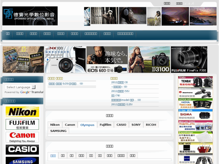Open the Casio brand logo in sidebar
The image size is (219, 164).
(x=22, y=150)
